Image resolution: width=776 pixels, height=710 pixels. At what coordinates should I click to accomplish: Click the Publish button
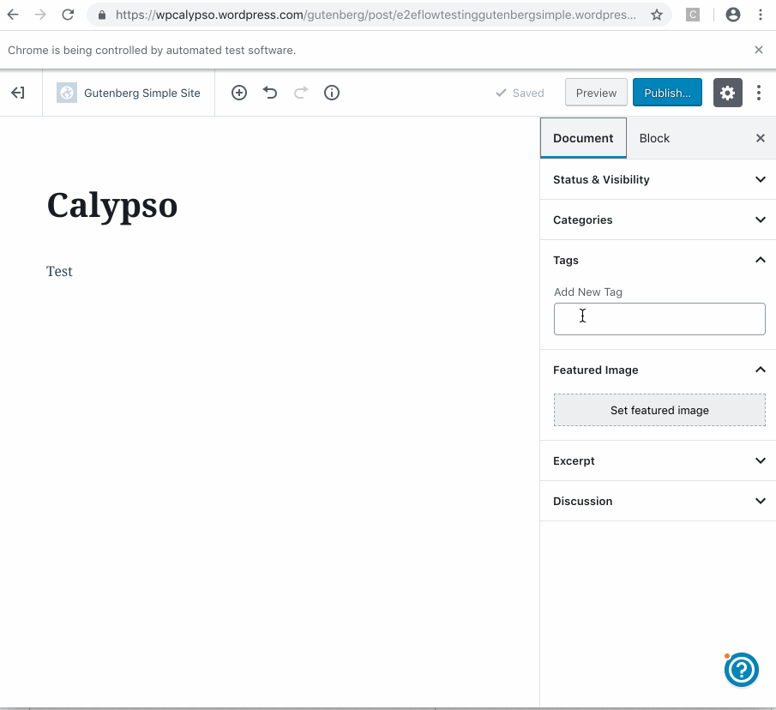click(x=667, y=93)
